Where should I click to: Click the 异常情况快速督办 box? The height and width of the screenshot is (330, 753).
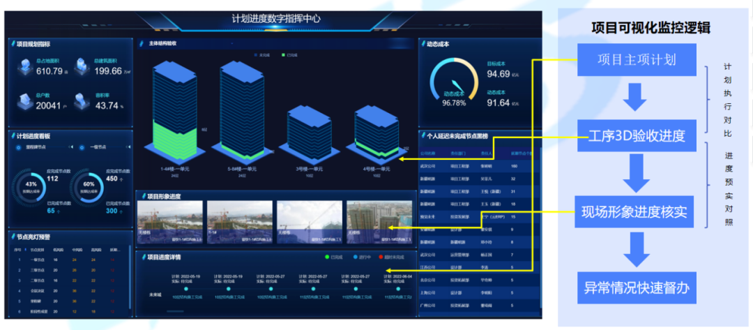[x=637, y=287]
